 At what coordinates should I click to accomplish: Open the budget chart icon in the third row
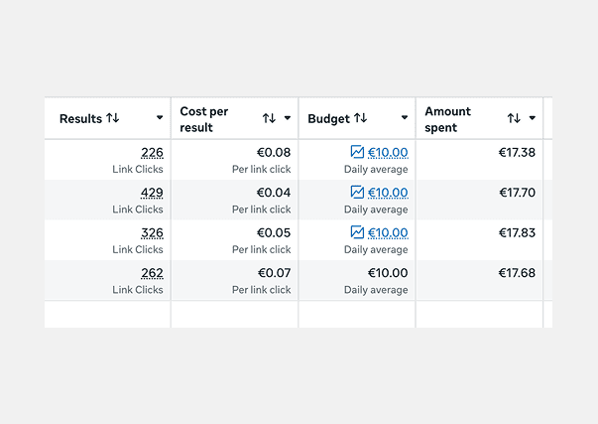[x=357, y=232]
